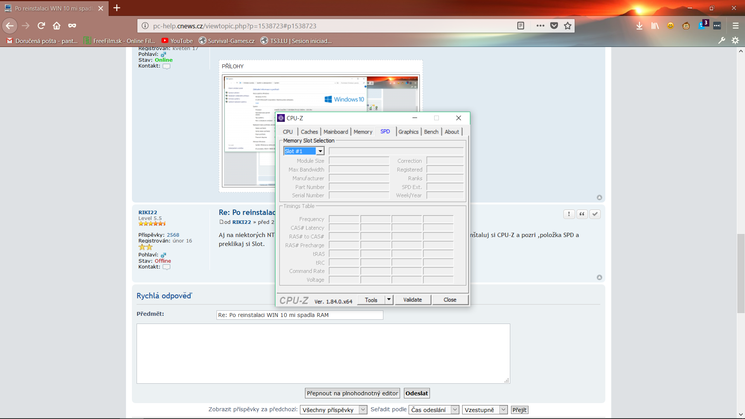Open Všechny příspěvky dropdown

(333, 410)
